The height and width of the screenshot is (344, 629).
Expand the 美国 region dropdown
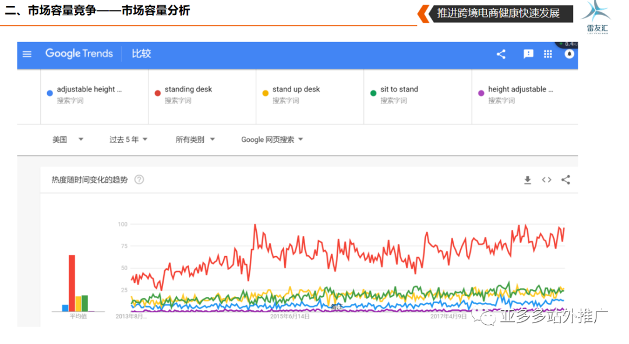pyautogui.click(x=68, y=140)
